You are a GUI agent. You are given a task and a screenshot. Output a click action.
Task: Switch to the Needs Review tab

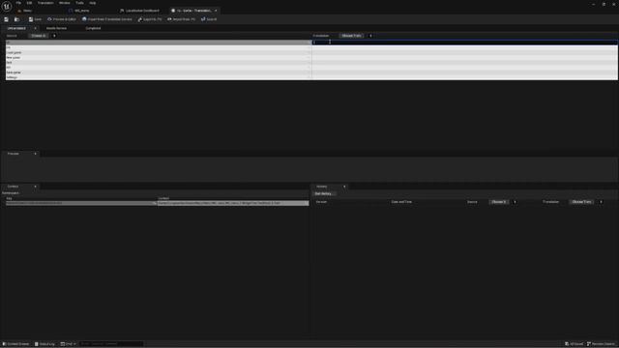(56, 28)
